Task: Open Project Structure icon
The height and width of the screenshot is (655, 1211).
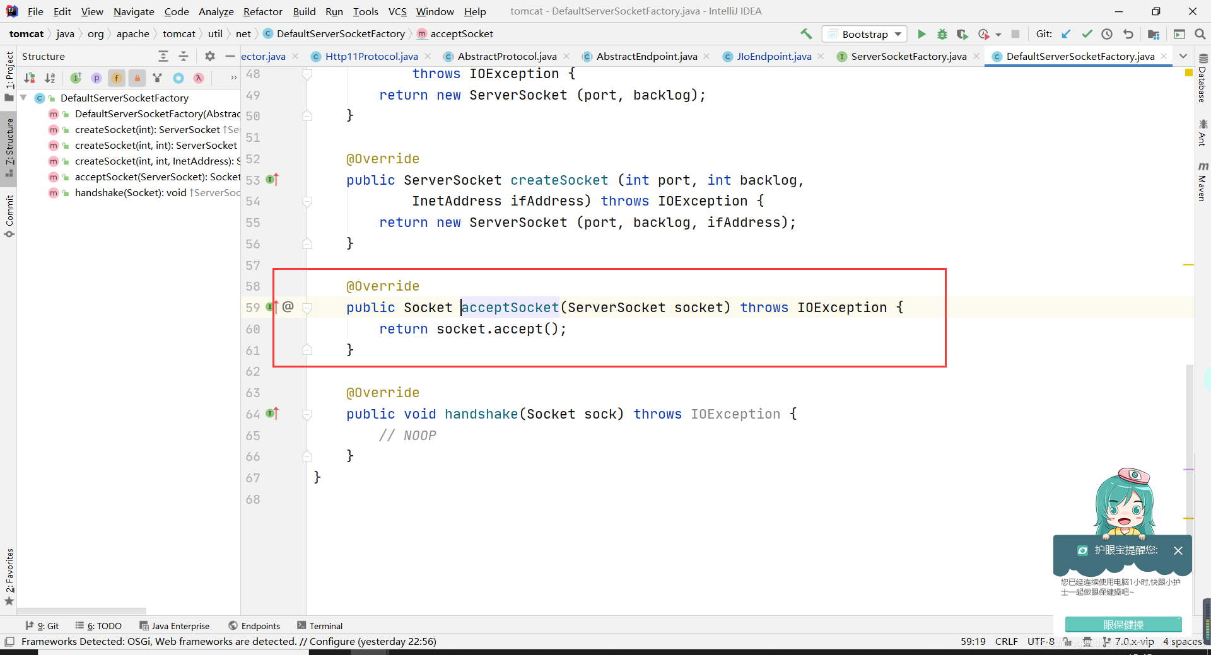Action: point(1154,34)
